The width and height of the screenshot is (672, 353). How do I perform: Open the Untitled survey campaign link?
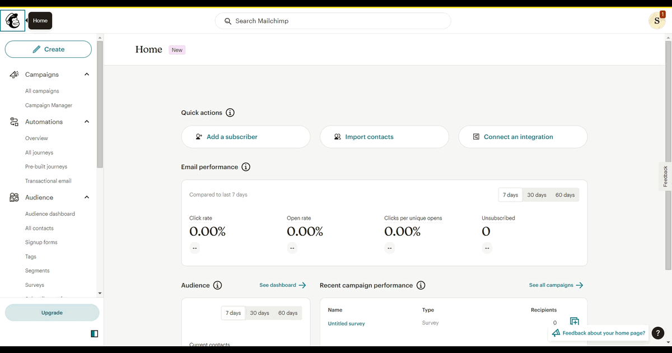tap(346, 324)
